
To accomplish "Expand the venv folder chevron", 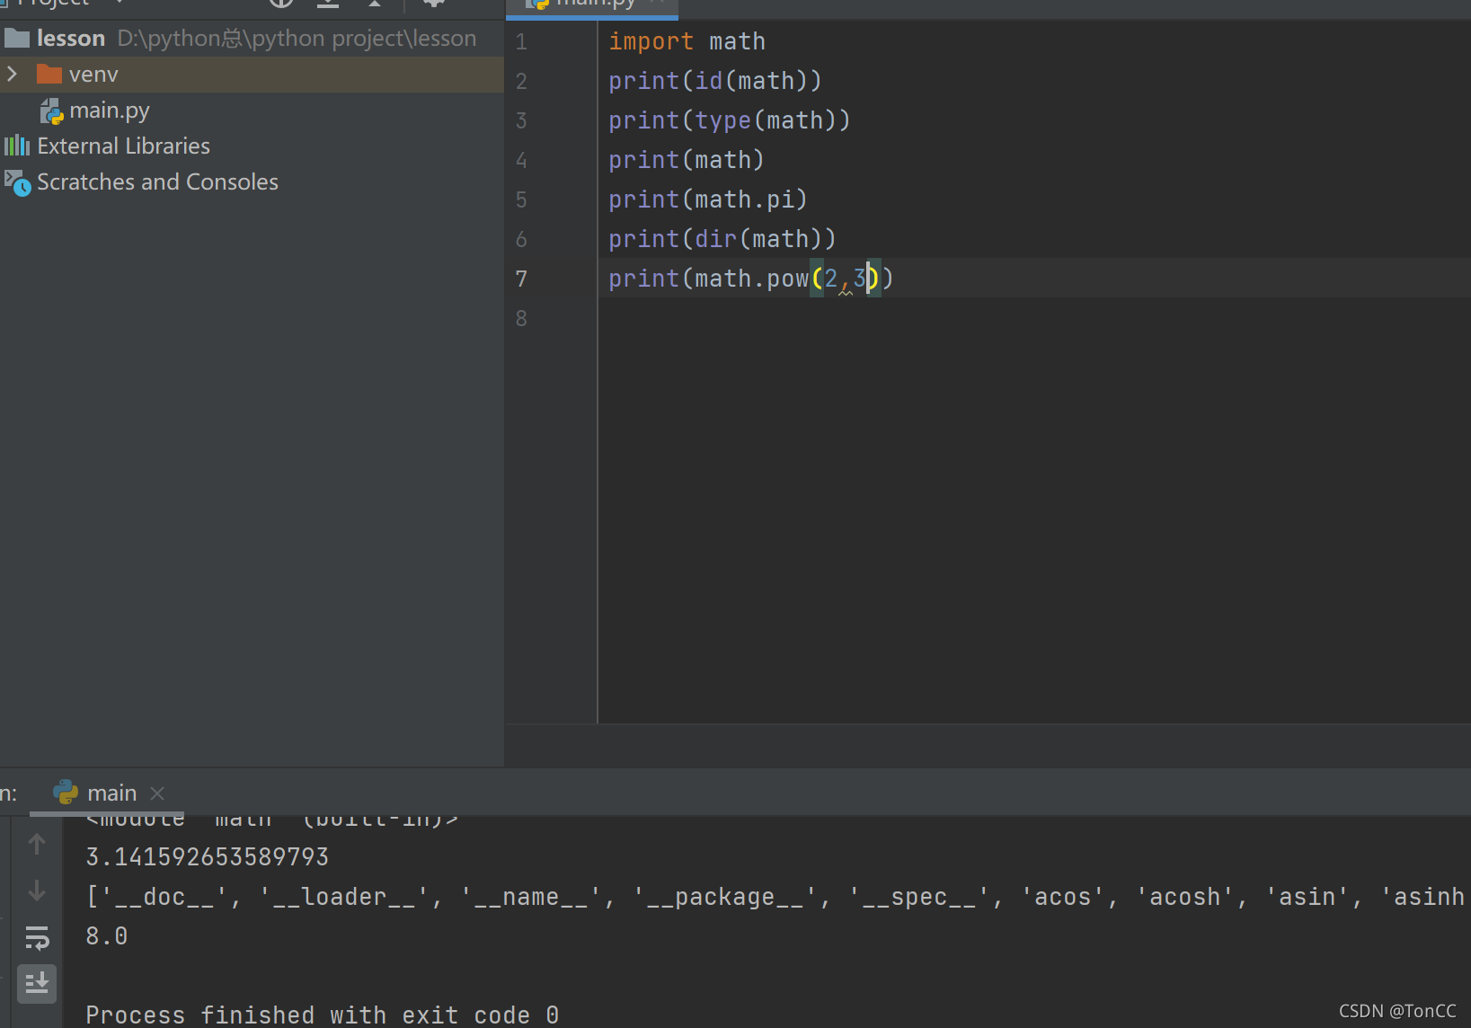I will (x=13, y=74).
